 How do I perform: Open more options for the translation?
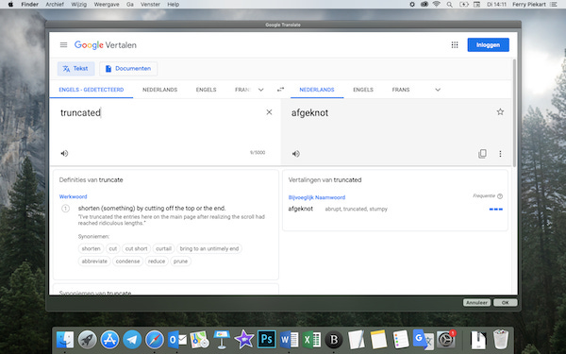pyautogui.click(x=500, y=154)
